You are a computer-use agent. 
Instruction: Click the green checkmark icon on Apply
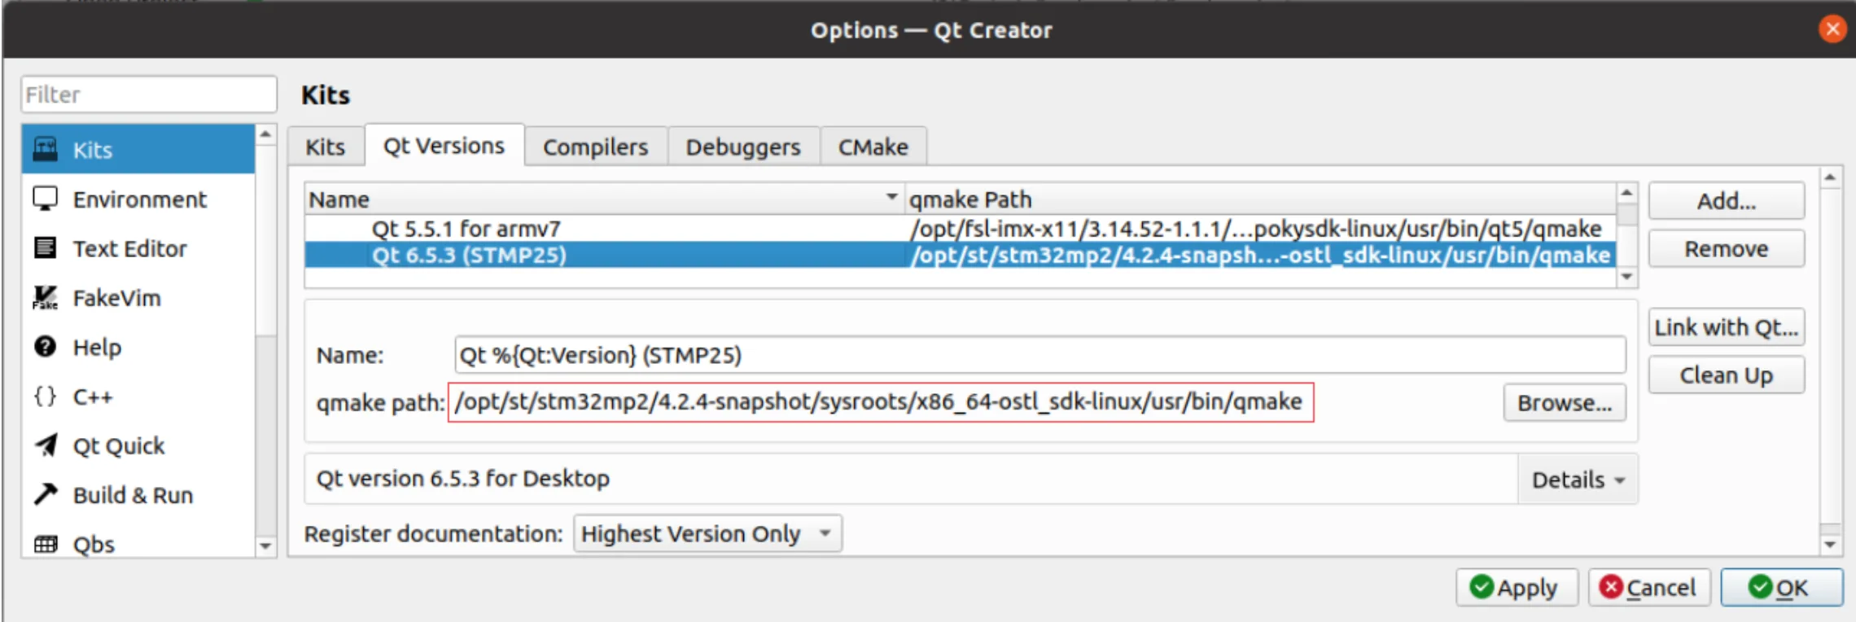pyautogui.click(x=1482, y=587)
